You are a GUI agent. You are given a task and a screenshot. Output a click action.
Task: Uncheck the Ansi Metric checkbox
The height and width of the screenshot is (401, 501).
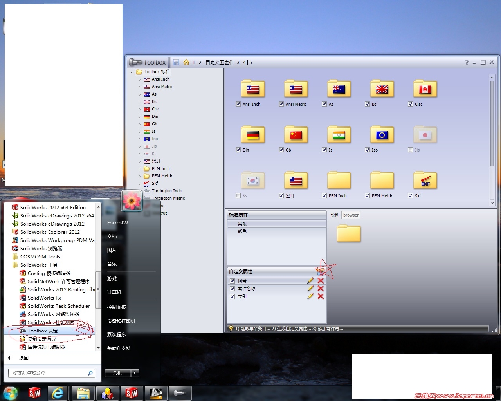tap(281, 104)
